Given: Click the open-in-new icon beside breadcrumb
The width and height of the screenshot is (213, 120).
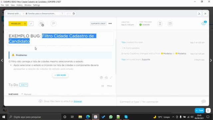Looking at the screenshot, I should [x=74, y=14].
